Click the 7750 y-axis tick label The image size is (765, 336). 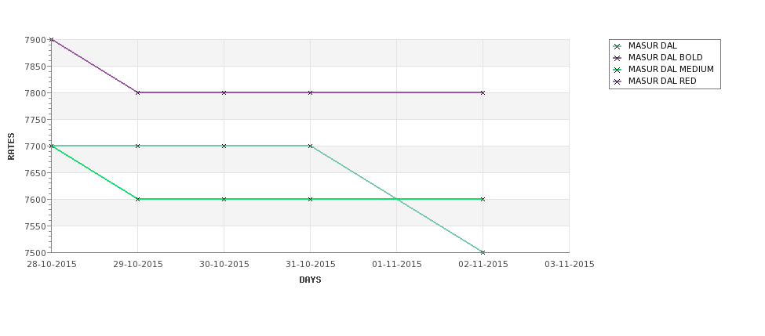[35, 120]
